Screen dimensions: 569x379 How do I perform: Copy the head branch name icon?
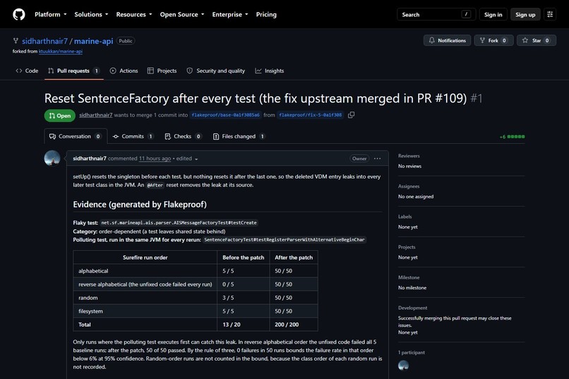tap(351, 115)
